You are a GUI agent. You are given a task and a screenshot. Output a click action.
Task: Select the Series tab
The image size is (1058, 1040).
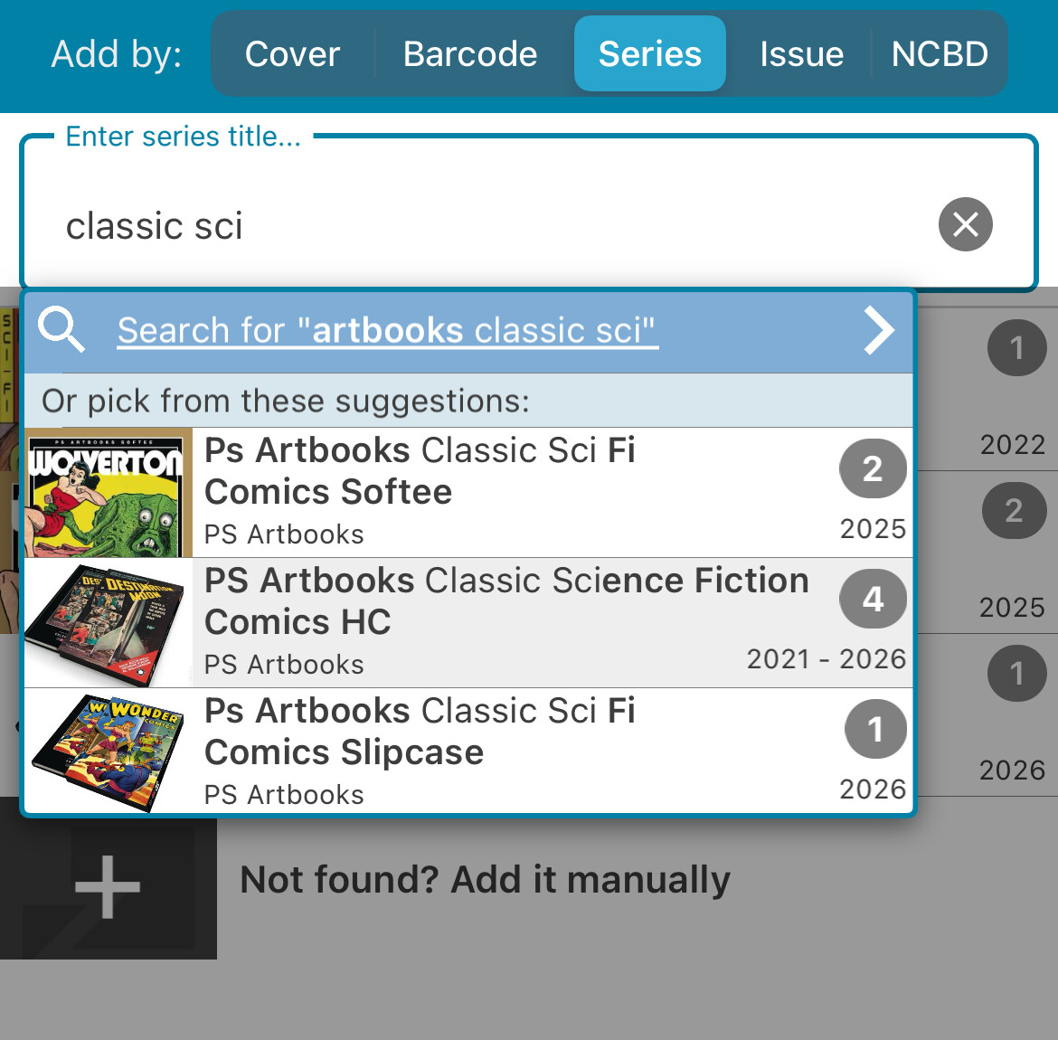click(x=649, y=54)
